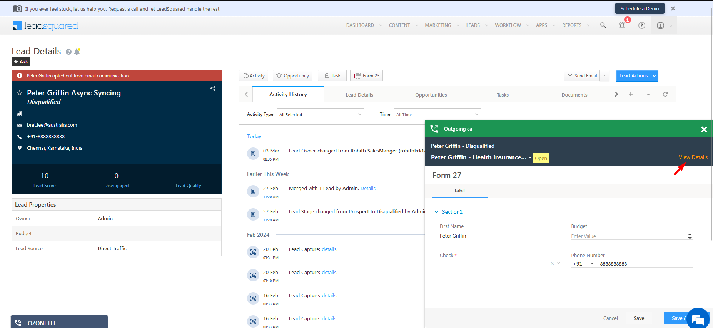Add a new tab with plus icon

(631, 94)
